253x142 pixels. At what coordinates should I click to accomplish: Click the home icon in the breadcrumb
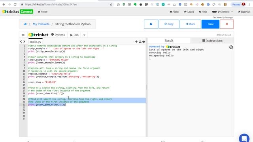tap(25, 24)
